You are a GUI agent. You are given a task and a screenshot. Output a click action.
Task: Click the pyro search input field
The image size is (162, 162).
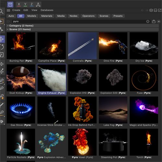pos(79,21)
